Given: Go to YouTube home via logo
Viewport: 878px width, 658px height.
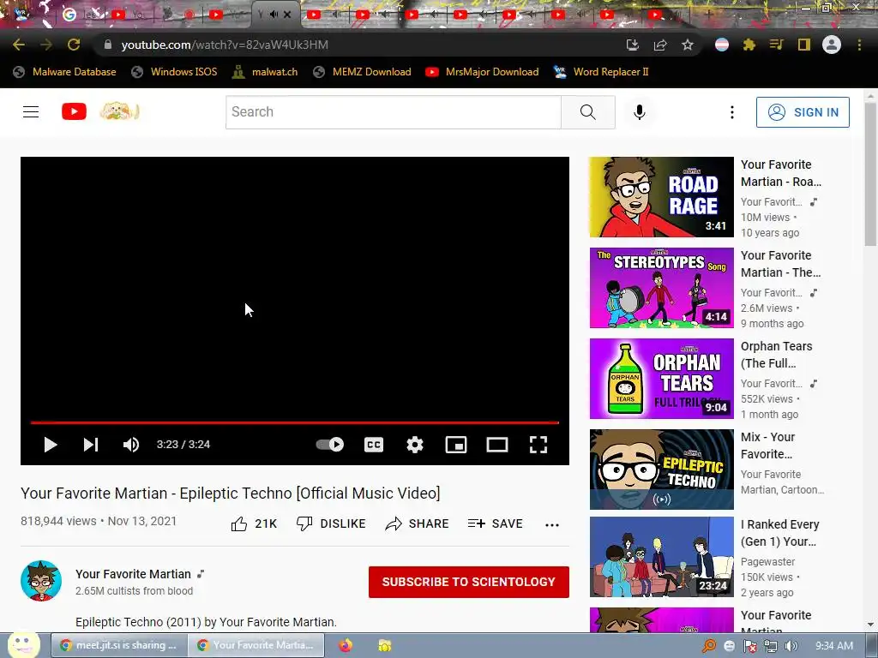Looking at the screenshot, I should (75, 112).
